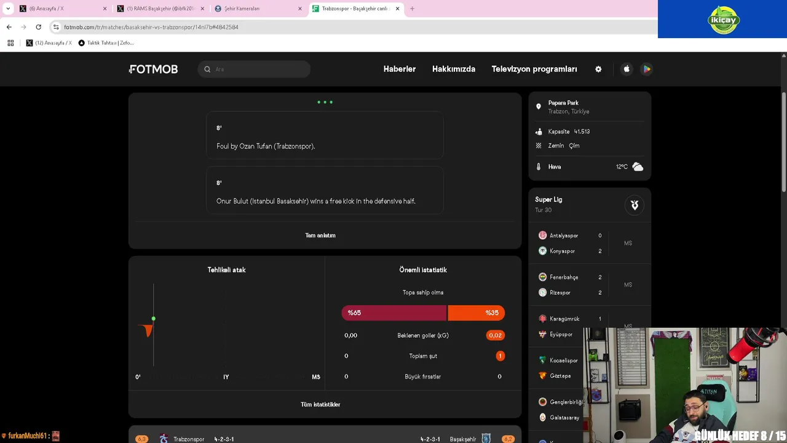Click the Galatasaray team crest
Viewport: 787px width, 443px height.
(542, 417)
